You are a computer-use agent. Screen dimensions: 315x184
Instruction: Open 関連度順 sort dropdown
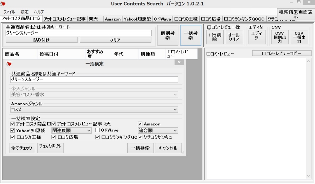point(71,130)
